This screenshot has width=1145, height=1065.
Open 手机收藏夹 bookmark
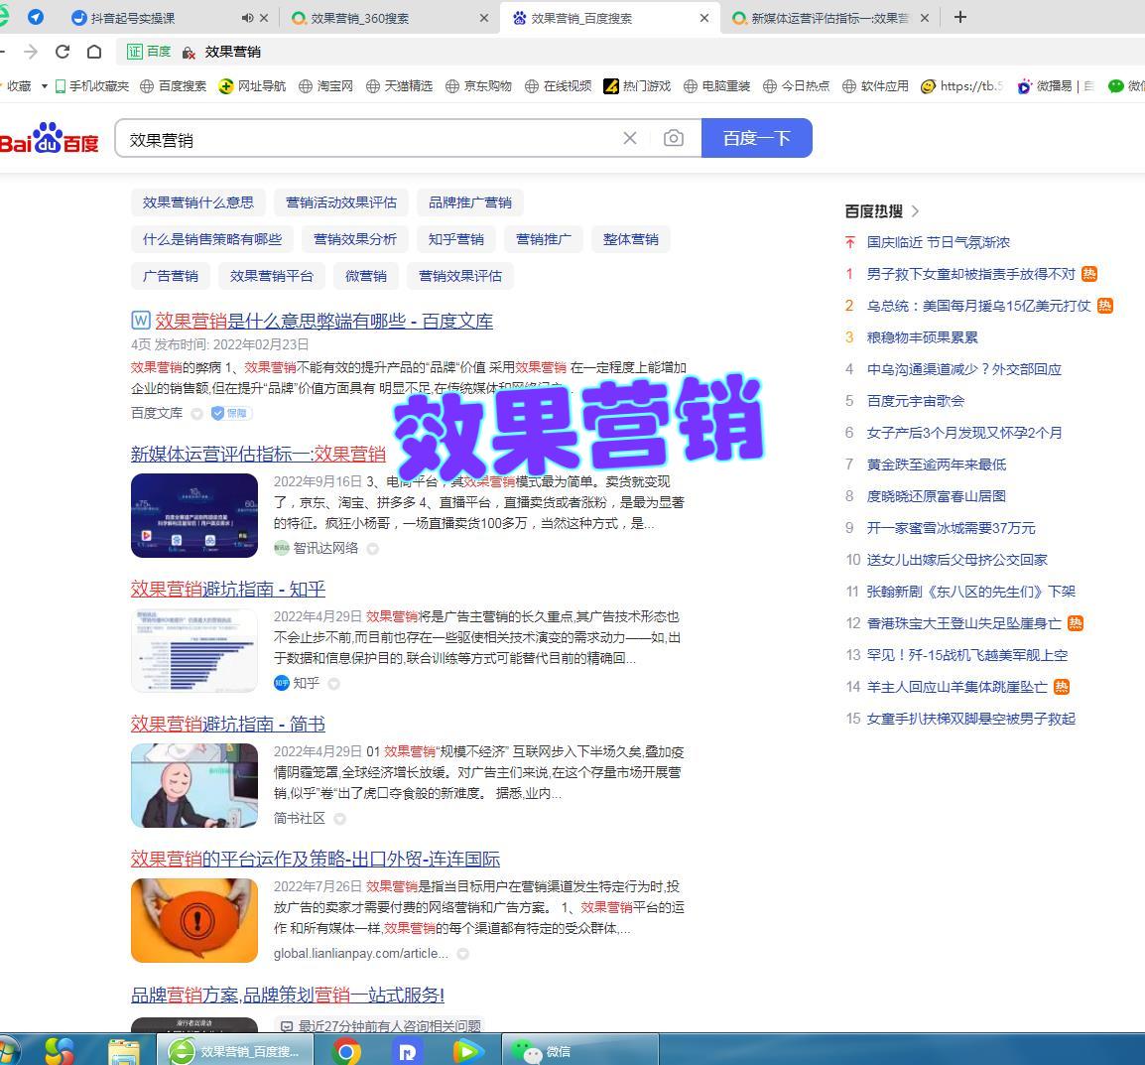pyautogui.click(x=92, y=86)
